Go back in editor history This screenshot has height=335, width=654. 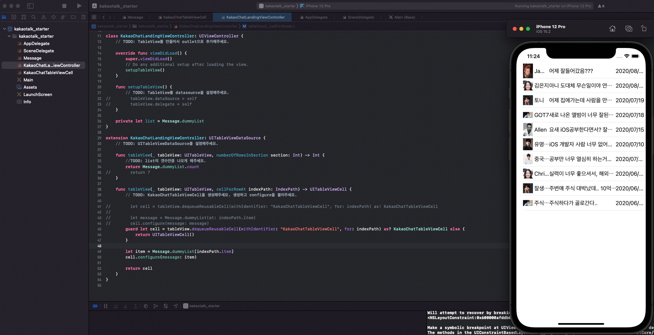tap(103, 17)
